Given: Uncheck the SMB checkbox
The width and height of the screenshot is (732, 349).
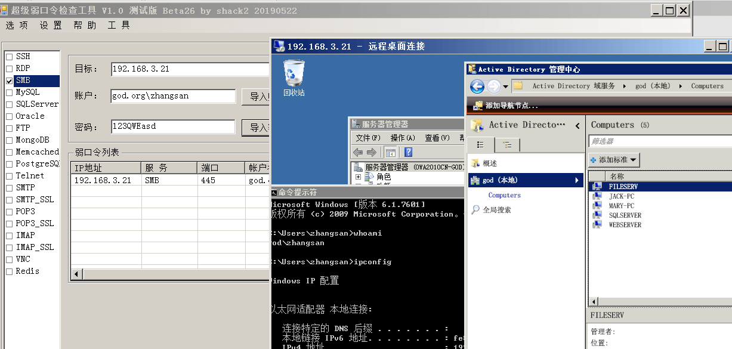Looking at the screenshot, I should pos(10,81).
